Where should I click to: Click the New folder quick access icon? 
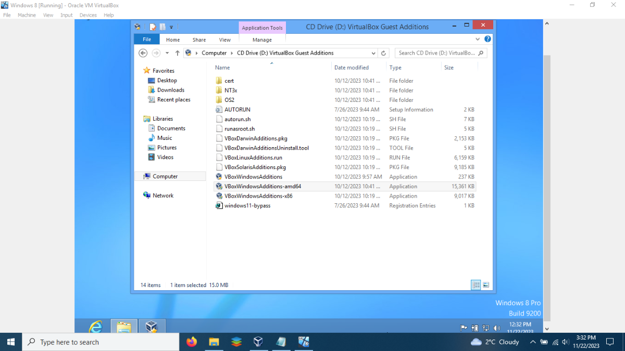[x=162, y=27]
